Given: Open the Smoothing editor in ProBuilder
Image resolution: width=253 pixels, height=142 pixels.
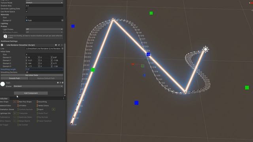Looking at the screenshot, I should coord(42,102).
